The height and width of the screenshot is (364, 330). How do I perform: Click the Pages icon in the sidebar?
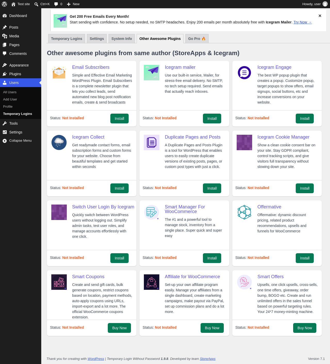click(5, 45)
